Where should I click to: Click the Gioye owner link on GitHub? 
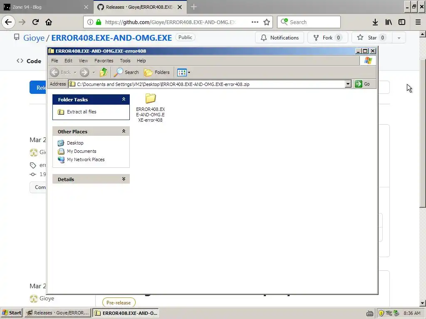click(34, 38)
